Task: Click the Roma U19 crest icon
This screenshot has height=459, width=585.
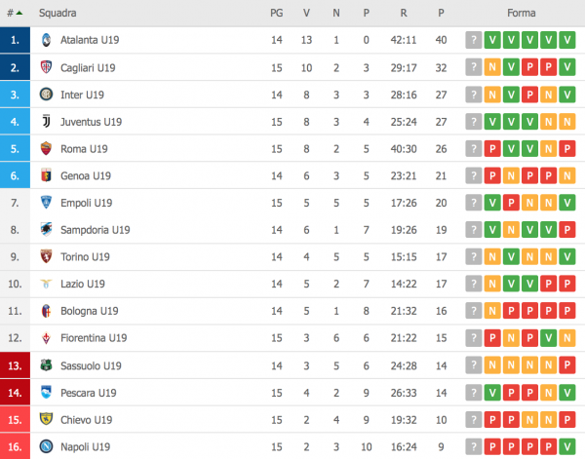Action: [46, 149]
